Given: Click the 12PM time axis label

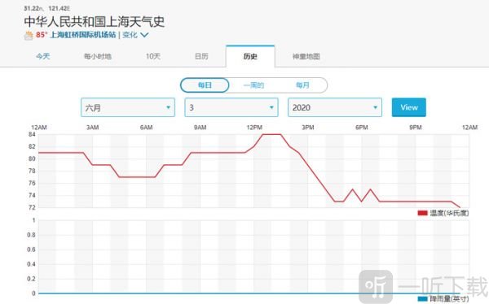Looking at the screenshot, I should tap(254, 128).
